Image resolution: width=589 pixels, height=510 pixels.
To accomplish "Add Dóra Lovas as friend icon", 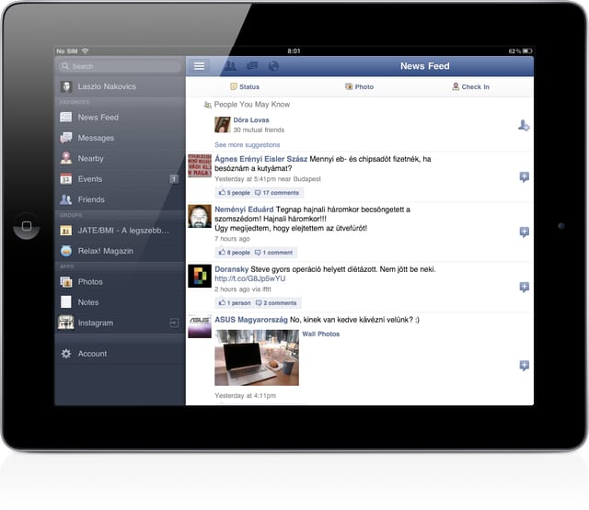I will (524, 125).
